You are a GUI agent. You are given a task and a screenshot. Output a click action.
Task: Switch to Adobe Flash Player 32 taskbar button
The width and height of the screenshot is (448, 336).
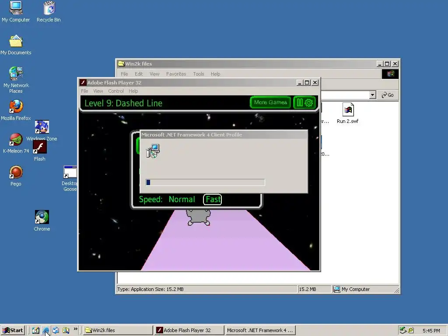click(x=189, y=330)
